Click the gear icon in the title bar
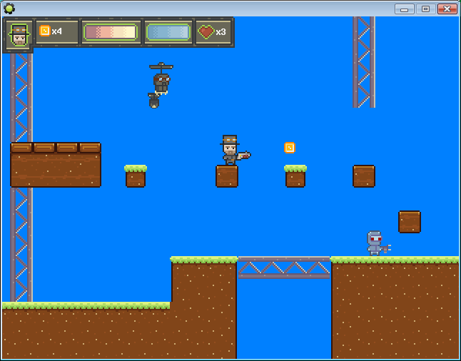The image size is (461, 361). (9, 9)
